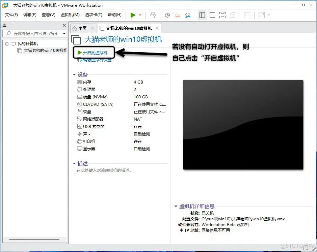Collapse the 设备 section
Image resolution: width=317 pixels, height=252 pixels.
[x=74, y=75]
